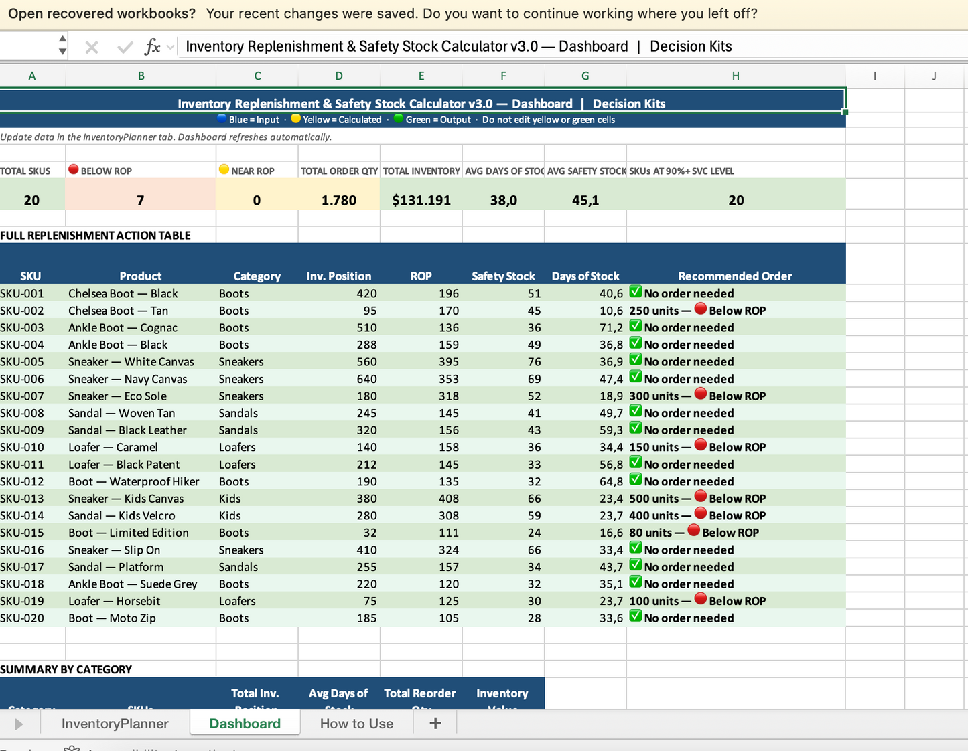Click the sheet tab scroll arrow
Image resolution: width=968 pixels, height=751 pixels.
[18, 724]
